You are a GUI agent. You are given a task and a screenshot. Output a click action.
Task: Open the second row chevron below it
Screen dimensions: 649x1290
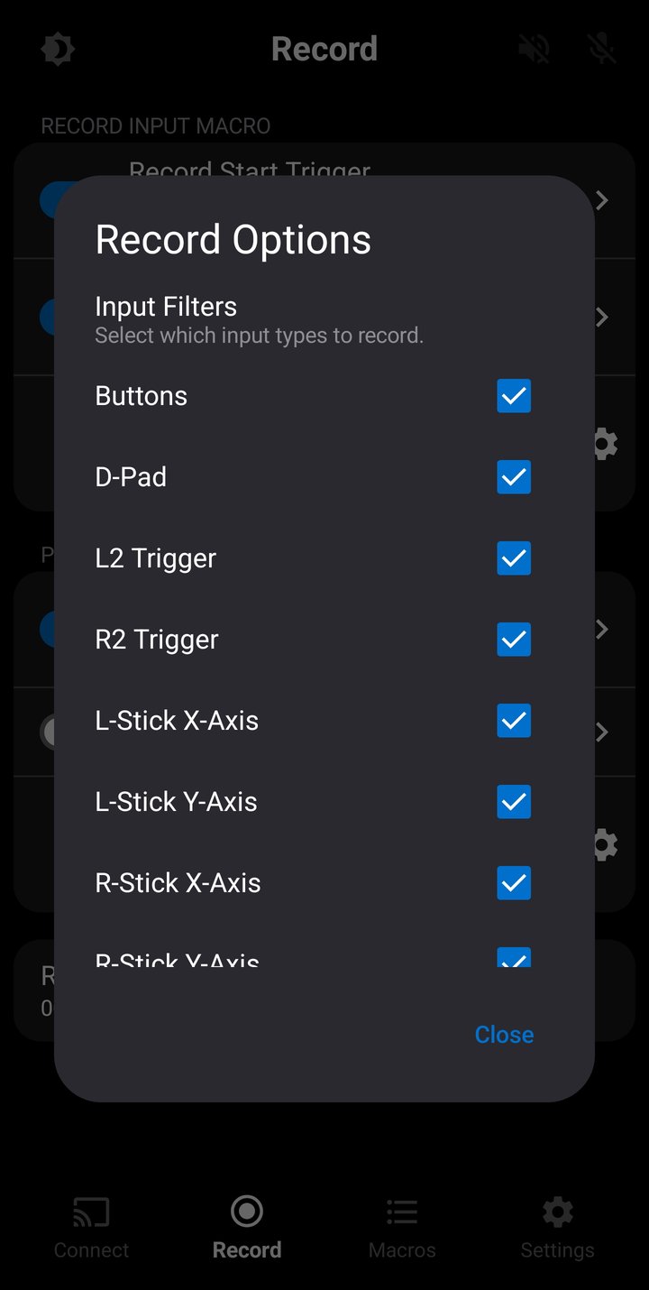(600, 317)
